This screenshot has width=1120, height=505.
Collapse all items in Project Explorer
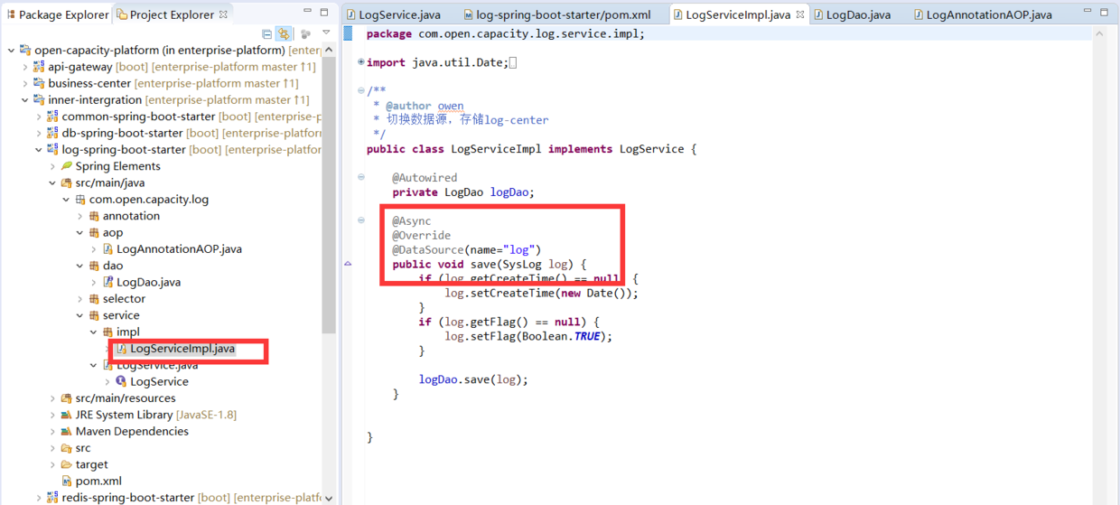click(266, 33)
